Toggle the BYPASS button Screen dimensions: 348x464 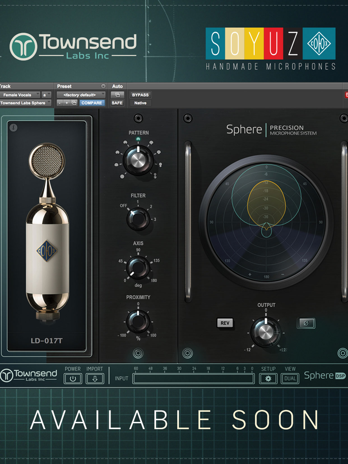tap(140, 95)
